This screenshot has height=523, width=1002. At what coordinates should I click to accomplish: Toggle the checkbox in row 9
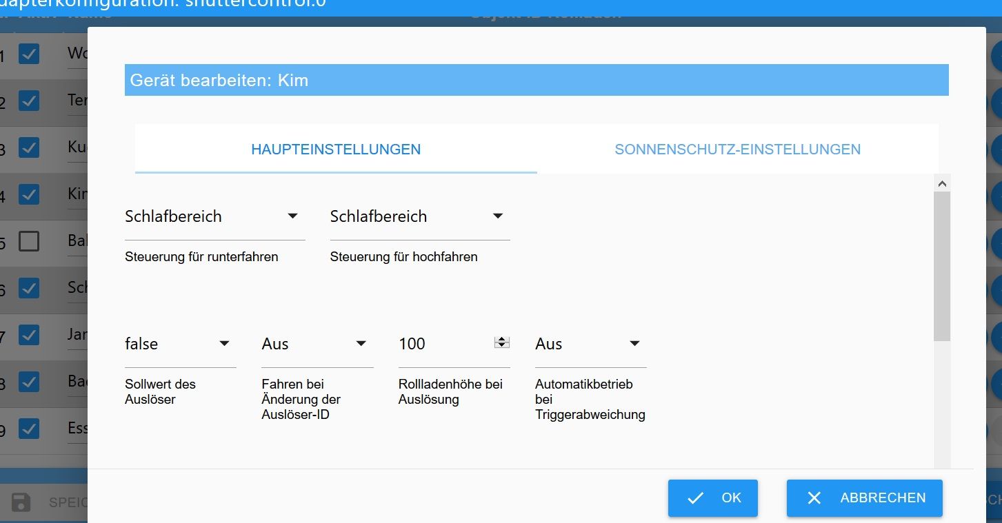tap(29, 429)
